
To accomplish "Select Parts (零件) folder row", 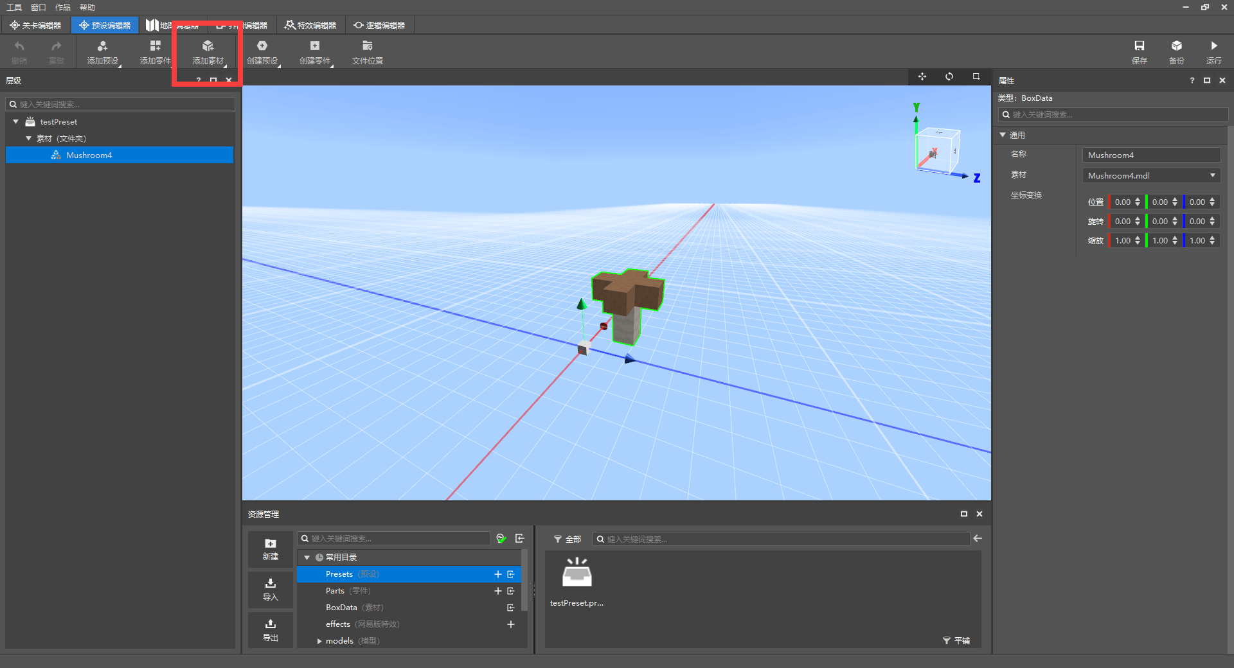I will coord(409,591).
